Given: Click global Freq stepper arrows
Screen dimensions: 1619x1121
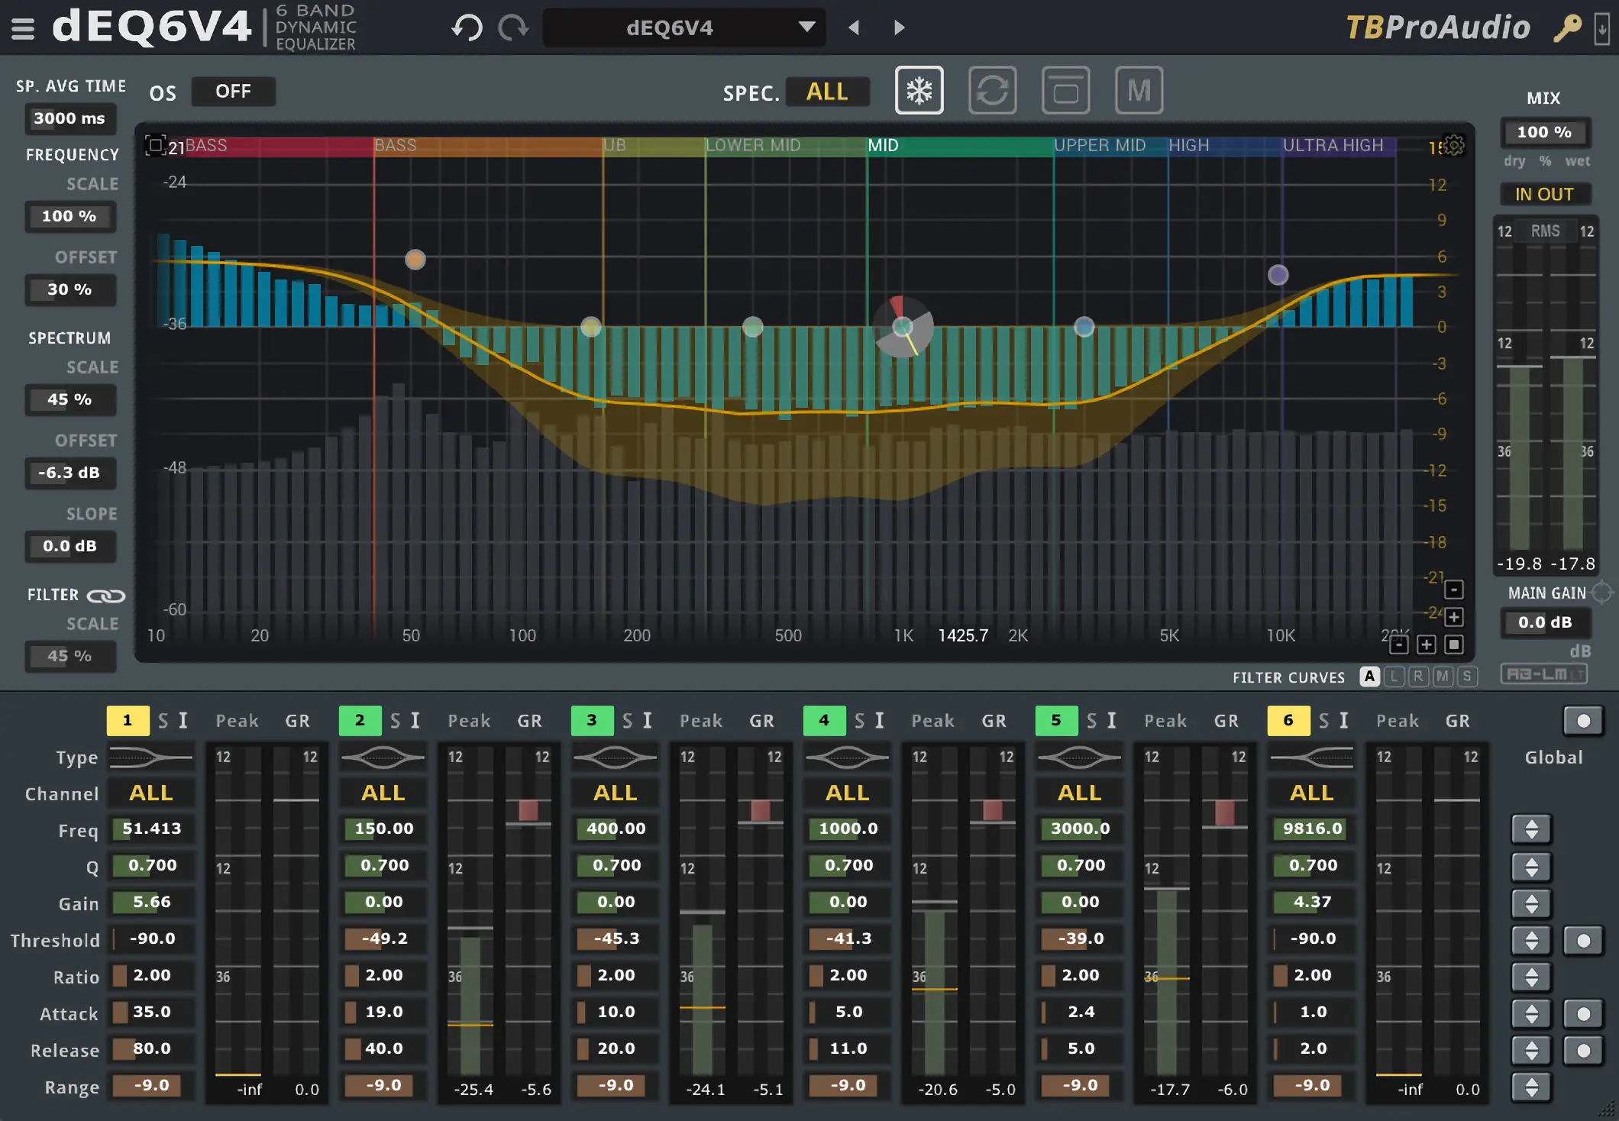Looking at the screenshot, I should click(1532, 829).
